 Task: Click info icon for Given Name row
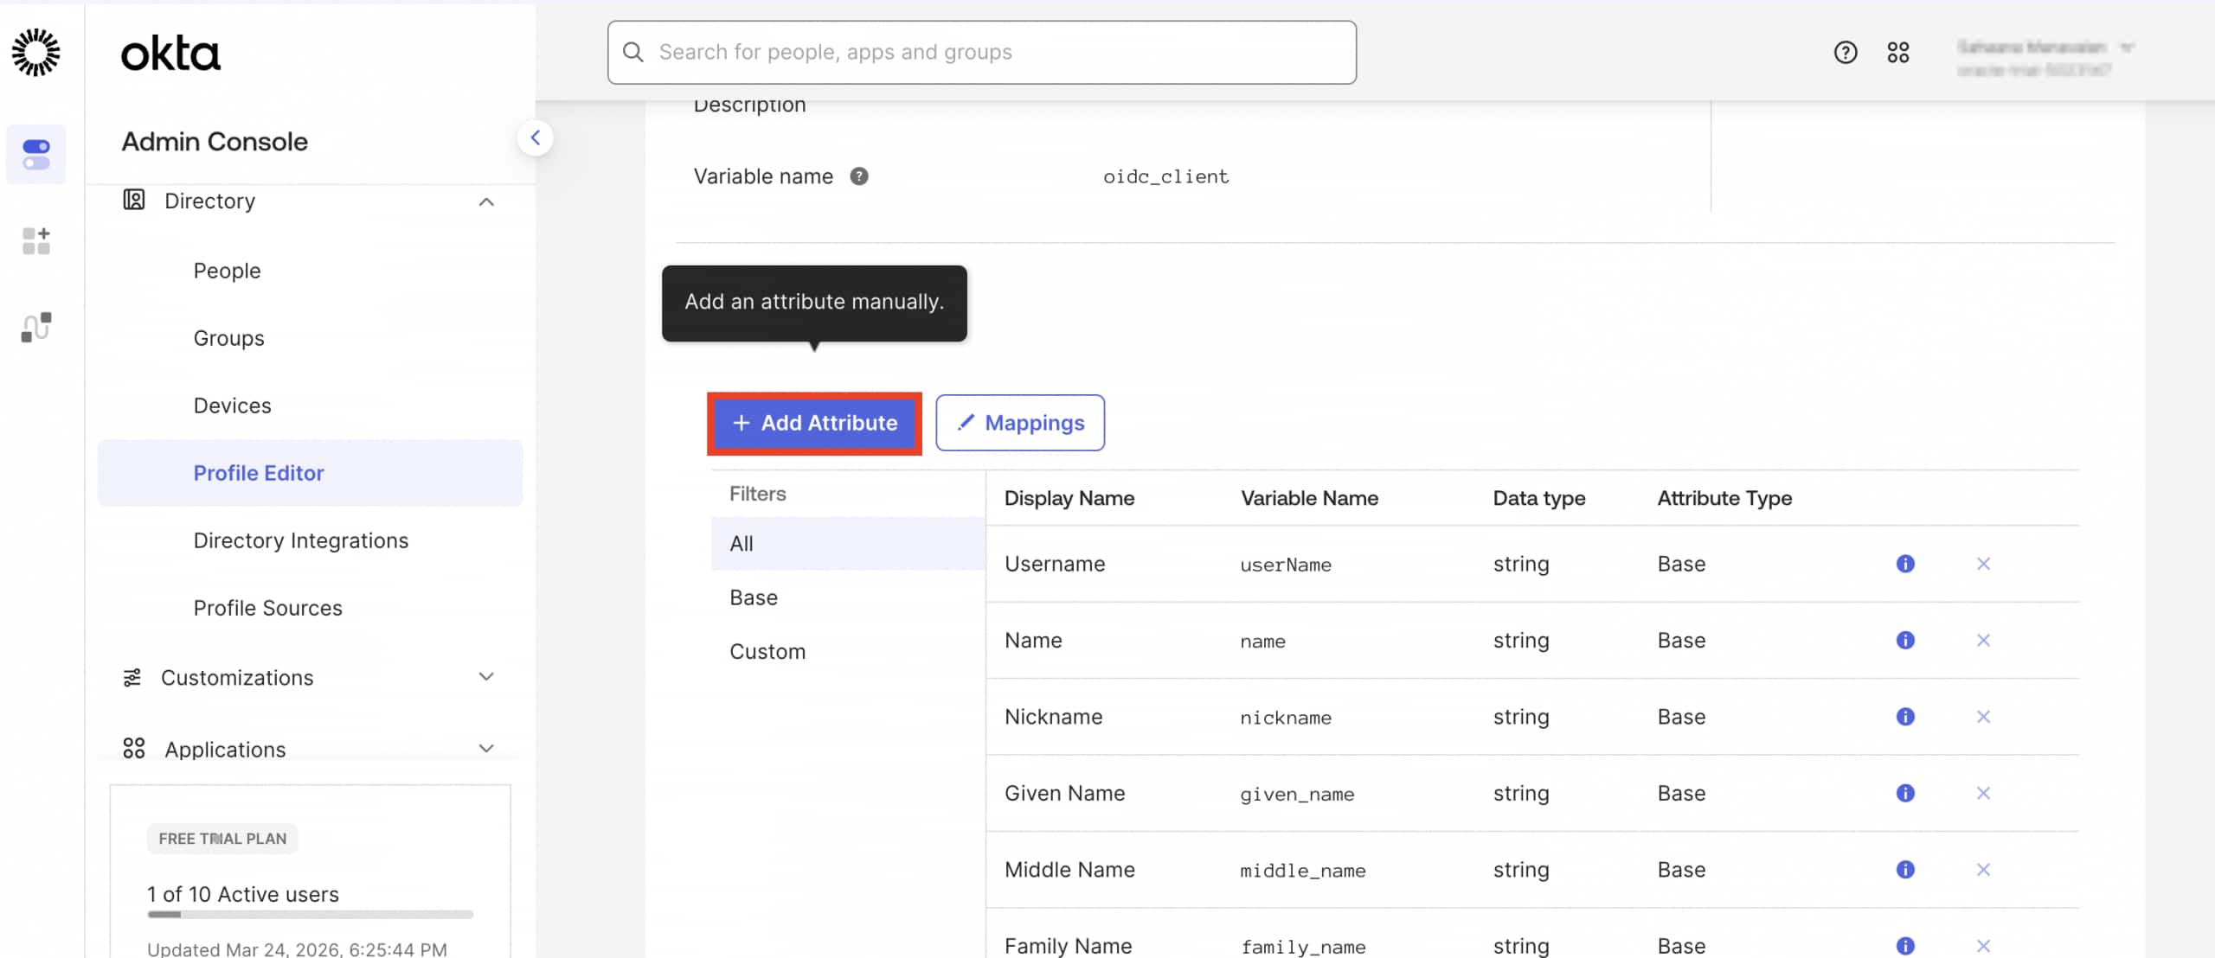coord(1905,793)
